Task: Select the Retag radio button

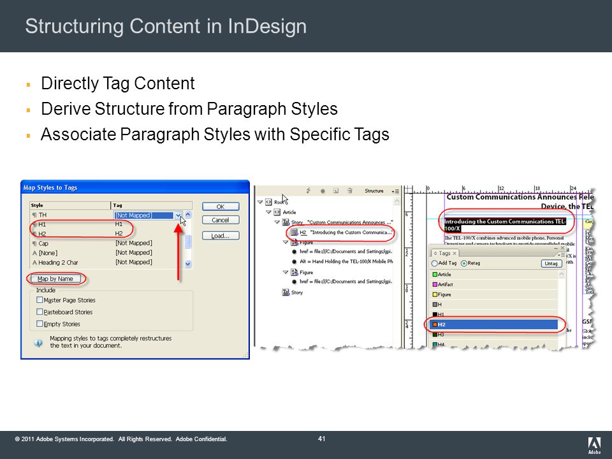Action: pyautogui.click(x=464, y=263)
